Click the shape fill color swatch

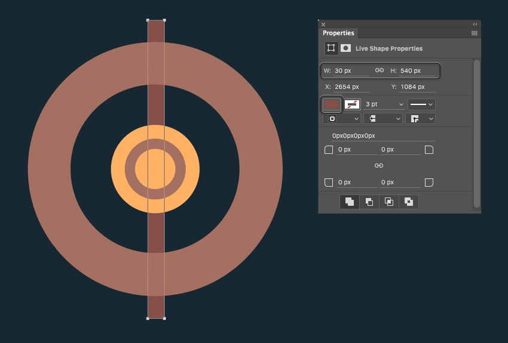pyautogui.click(x=332, y=104)
